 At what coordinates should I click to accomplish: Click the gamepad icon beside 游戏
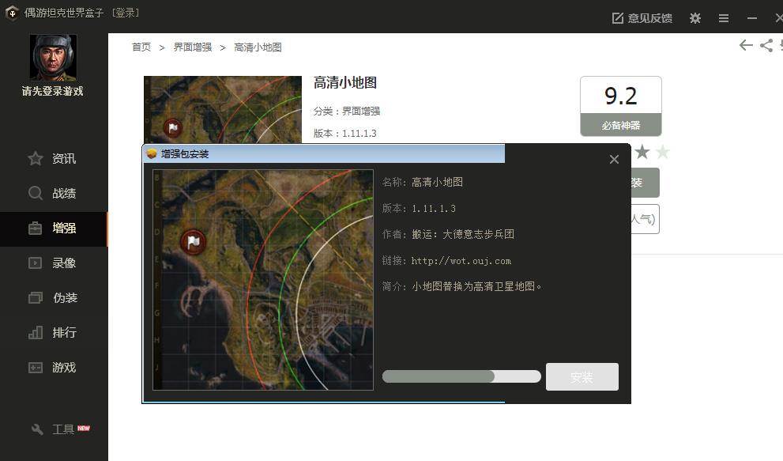point(36,368)
